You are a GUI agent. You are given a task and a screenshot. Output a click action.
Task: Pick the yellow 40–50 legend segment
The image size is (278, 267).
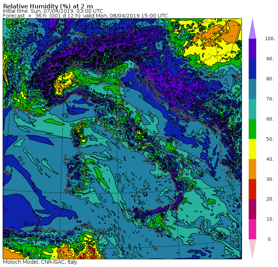[252, 149]
